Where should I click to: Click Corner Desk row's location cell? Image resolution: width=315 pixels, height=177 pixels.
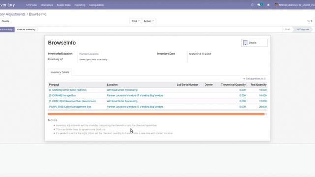pyautogui.click(x=122, y=90)
